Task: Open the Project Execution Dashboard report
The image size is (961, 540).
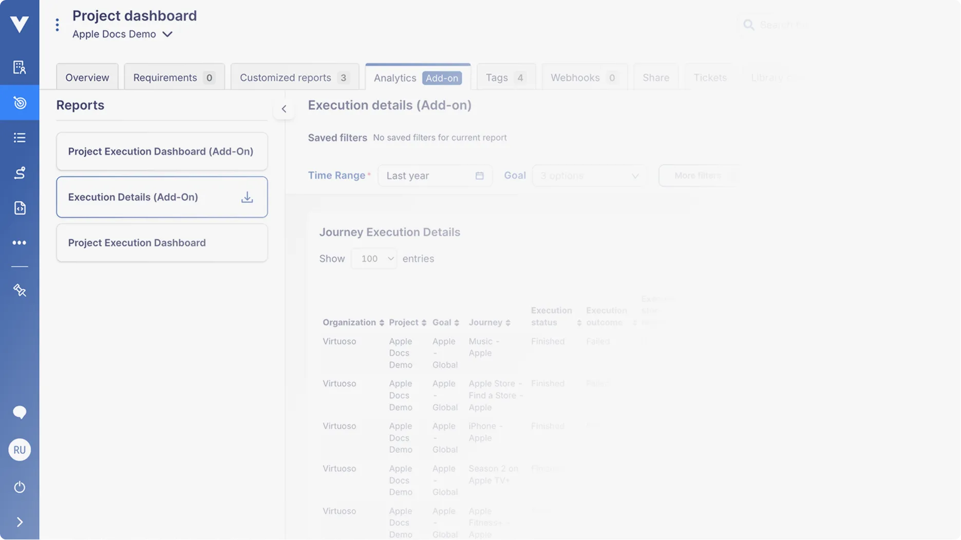Action: [x=162, y=243]
